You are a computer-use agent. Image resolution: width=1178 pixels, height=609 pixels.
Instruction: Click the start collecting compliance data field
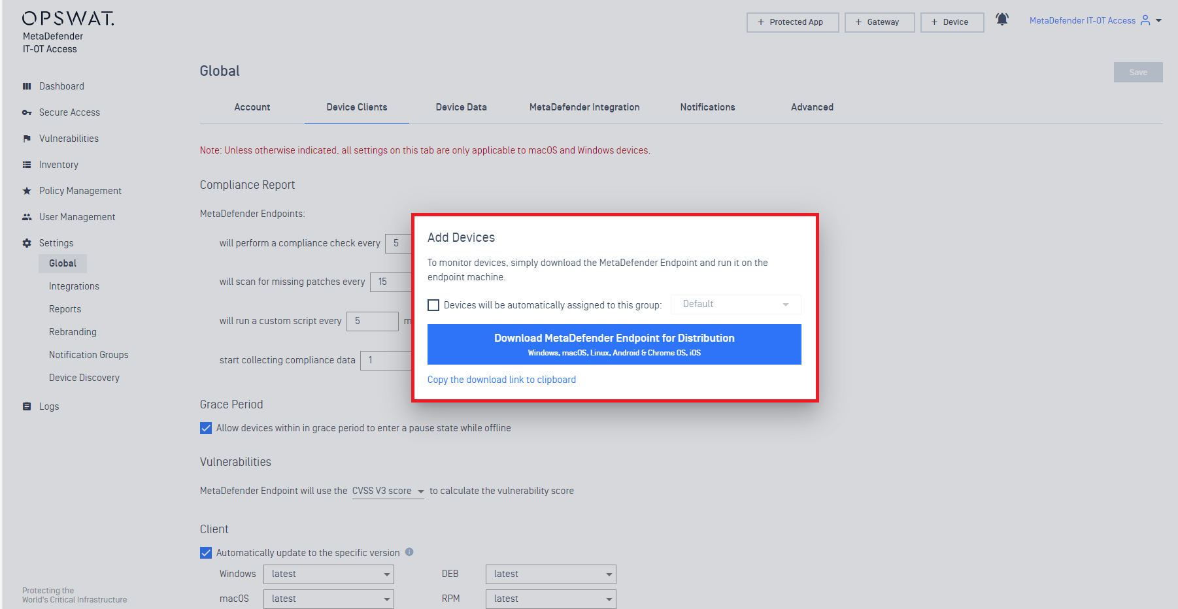386,360
